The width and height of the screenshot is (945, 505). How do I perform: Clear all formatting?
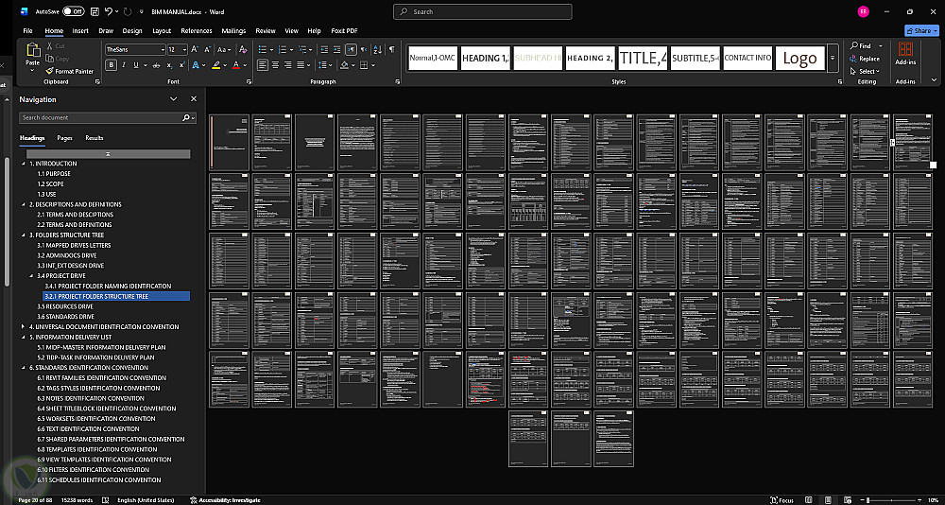pyautogui.click(x=243, y=49)
